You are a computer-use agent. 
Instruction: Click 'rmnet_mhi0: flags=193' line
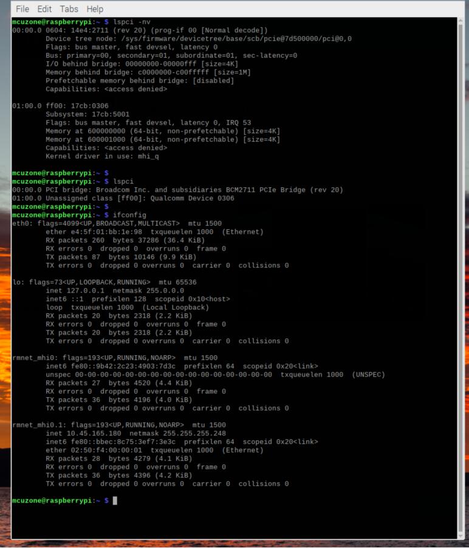coord(115,358)
